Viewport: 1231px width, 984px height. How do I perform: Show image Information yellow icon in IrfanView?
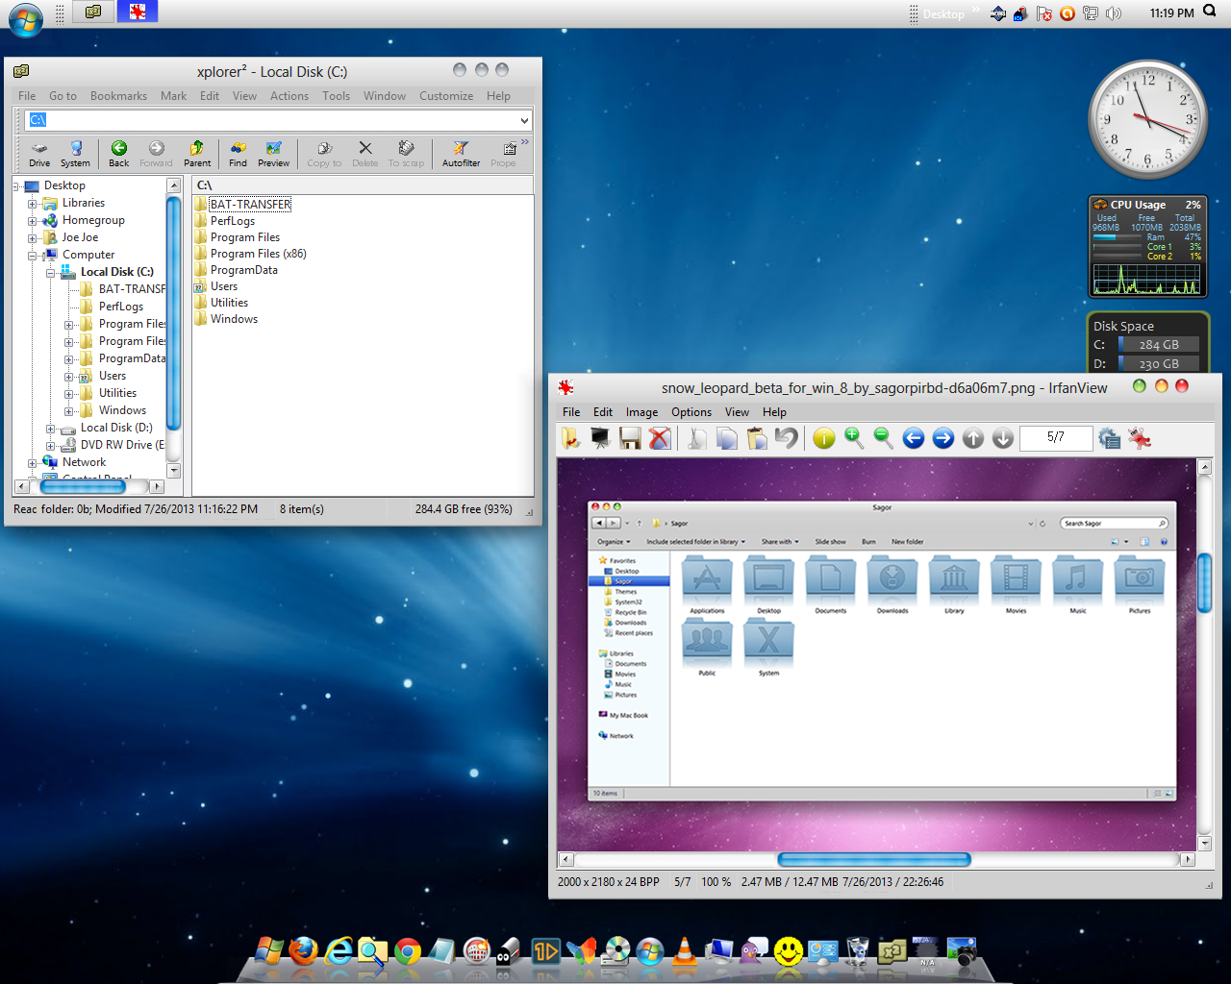tap(824, 438)
